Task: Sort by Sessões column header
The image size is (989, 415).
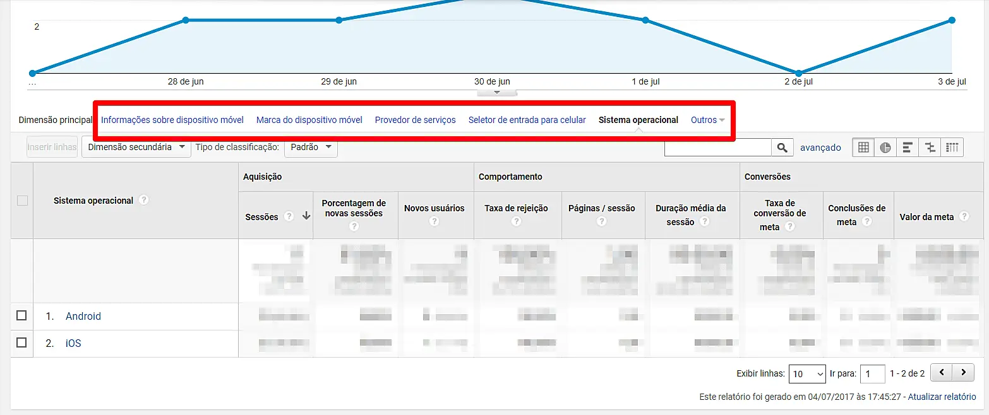Action: click(x=261, y=217)
